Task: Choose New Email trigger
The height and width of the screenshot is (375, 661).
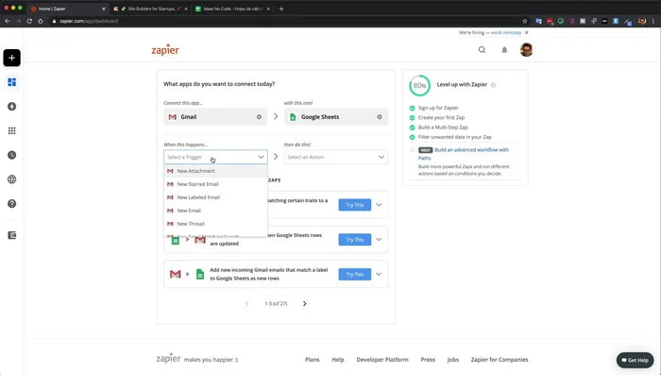Action: pyautogui.click(x=215, y=211)
